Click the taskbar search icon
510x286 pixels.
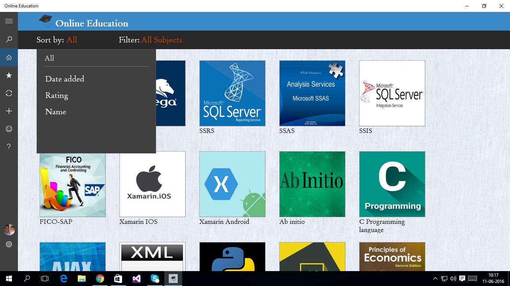click(x=27, y=279)
